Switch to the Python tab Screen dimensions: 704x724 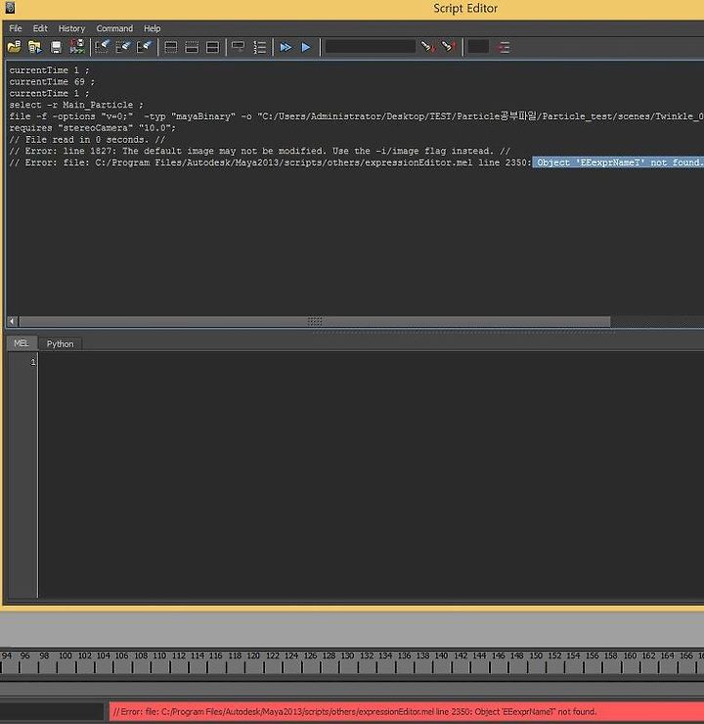(60, 343)
